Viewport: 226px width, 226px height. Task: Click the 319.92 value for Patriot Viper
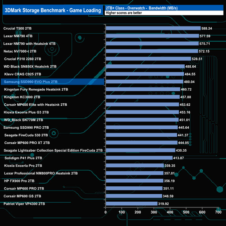[163, 204]
